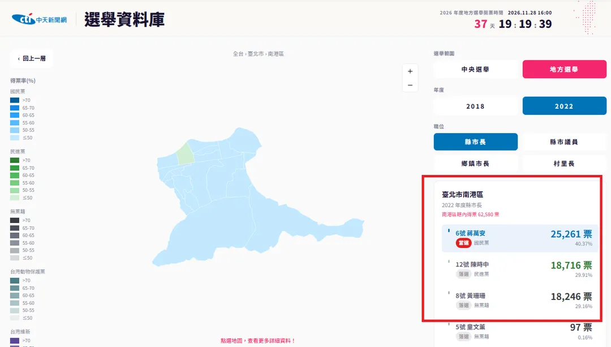Switch to the 中央選舉 election scope

point(475,70)
